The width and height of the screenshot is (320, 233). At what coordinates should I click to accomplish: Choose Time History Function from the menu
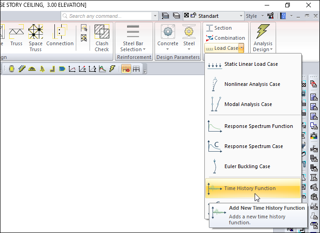pyautogui.click(x=250, y=188)
